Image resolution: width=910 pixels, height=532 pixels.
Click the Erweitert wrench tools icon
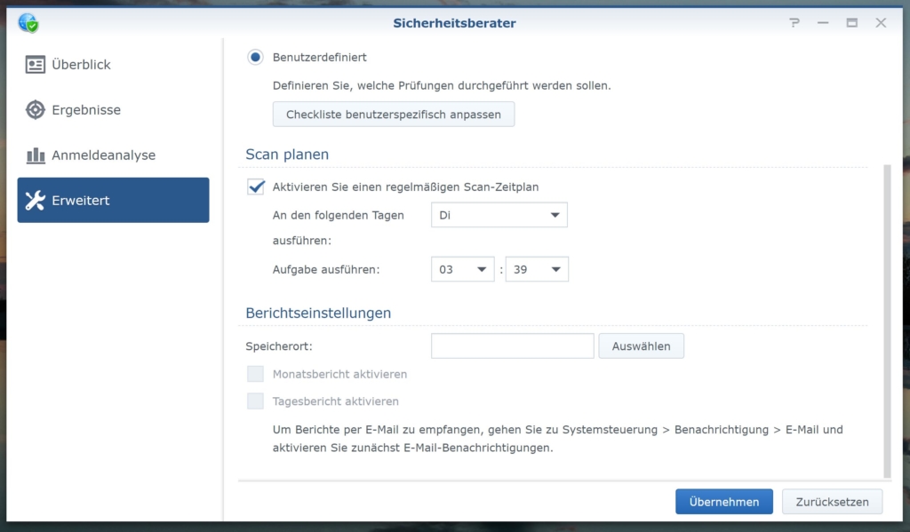[36, 201]
